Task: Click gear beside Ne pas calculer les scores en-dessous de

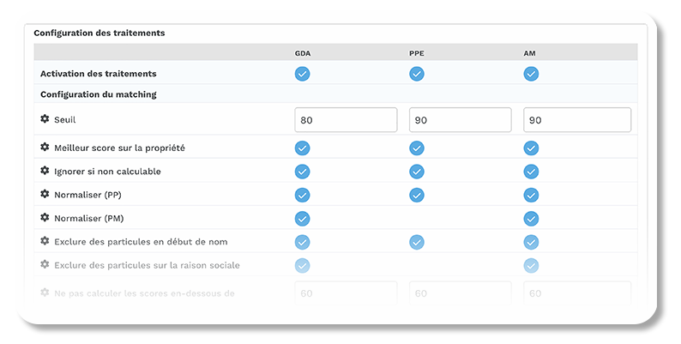Action: 45,293
